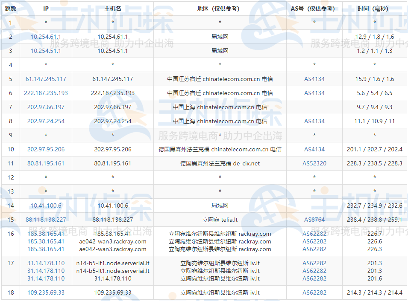This screenshot has height=301, width=408.
Task: Click IP address 80.81.195.161
Action: tap(46, 163)
